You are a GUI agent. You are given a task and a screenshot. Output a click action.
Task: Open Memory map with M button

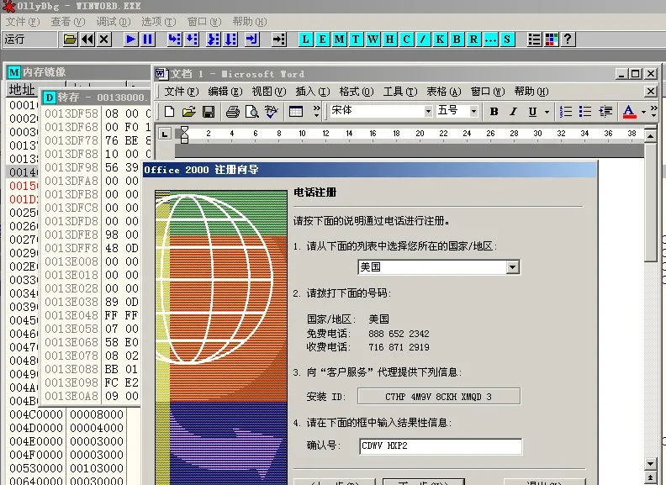(339, 40)
